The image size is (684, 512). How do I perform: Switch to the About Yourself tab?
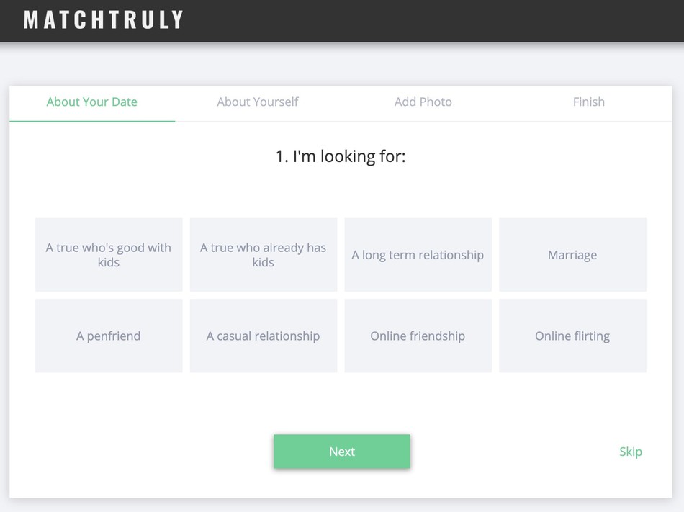[258, 102]
